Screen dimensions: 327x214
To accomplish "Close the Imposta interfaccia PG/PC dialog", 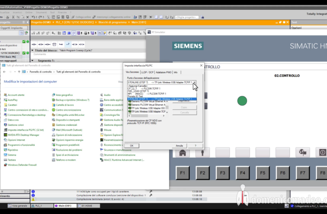I will [201, 65].
